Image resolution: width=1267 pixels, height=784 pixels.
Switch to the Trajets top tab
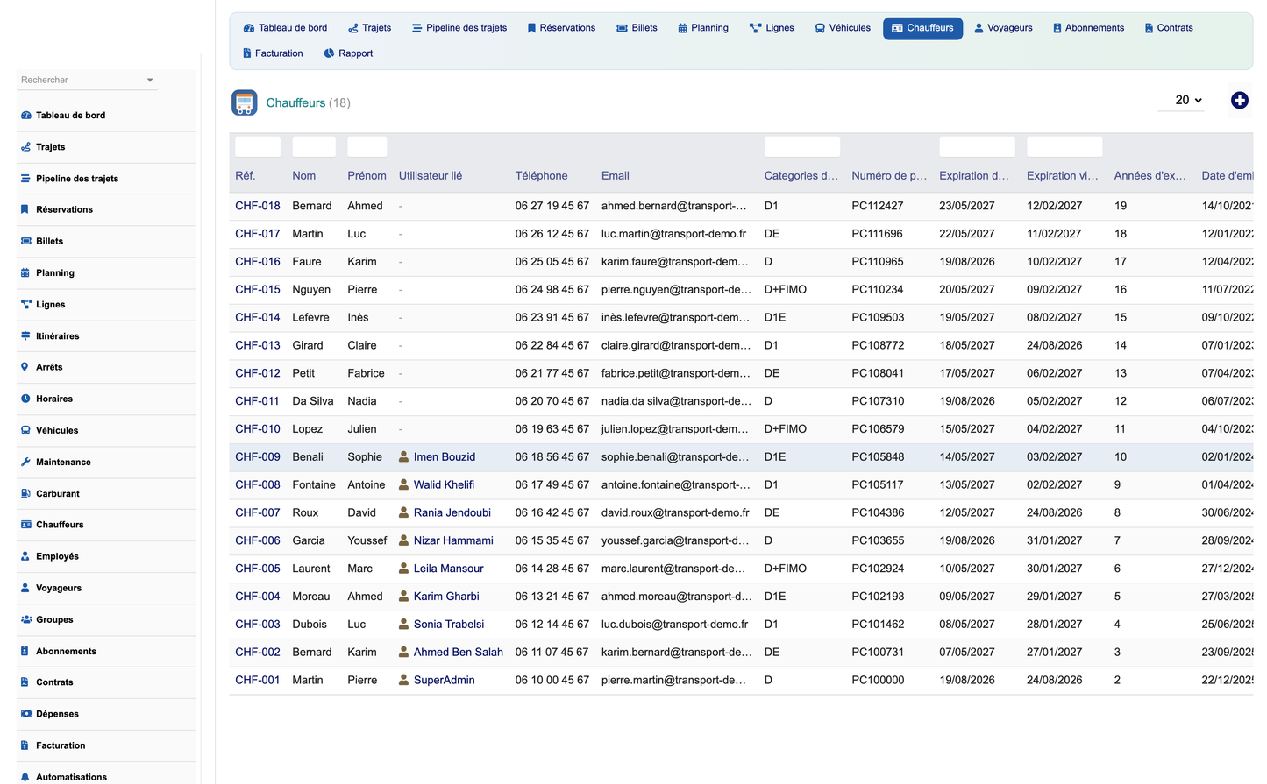[x=369, y=28]
